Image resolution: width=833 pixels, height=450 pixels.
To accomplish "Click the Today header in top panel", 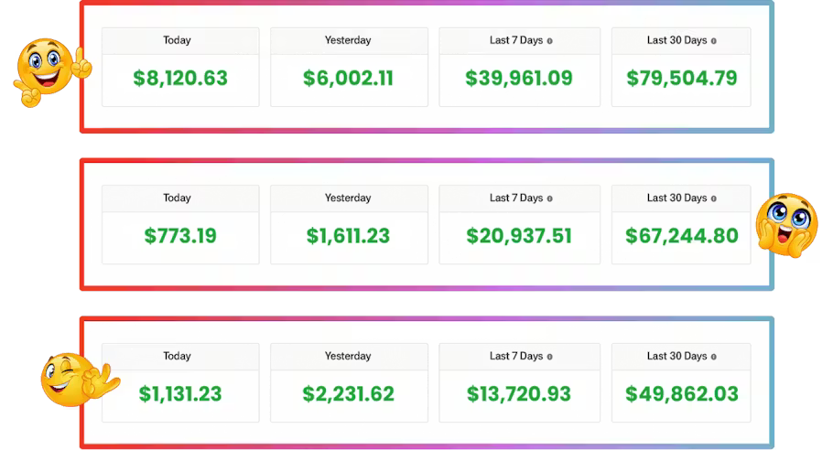I will pos(177,40).
